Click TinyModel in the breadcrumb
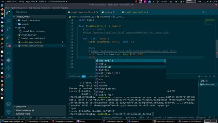The image size is (218, 123). tap(105, 17)
